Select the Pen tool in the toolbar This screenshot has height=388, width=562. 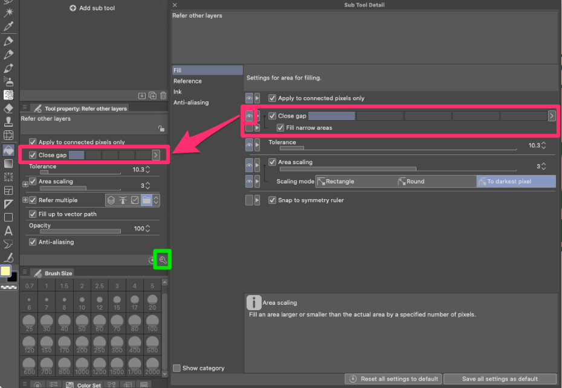pos(8,41)
